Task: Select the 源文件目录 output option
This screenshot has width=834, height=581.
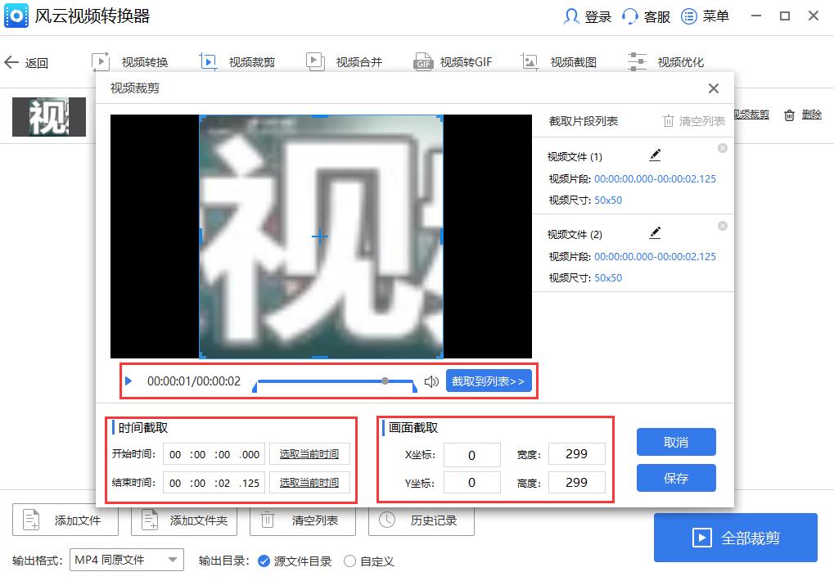Action: [x=263, y=561]
